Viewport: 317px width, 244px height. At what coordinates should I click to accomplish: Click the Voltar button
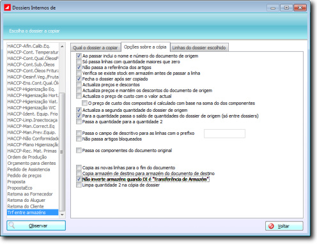[x=284, y=226]
